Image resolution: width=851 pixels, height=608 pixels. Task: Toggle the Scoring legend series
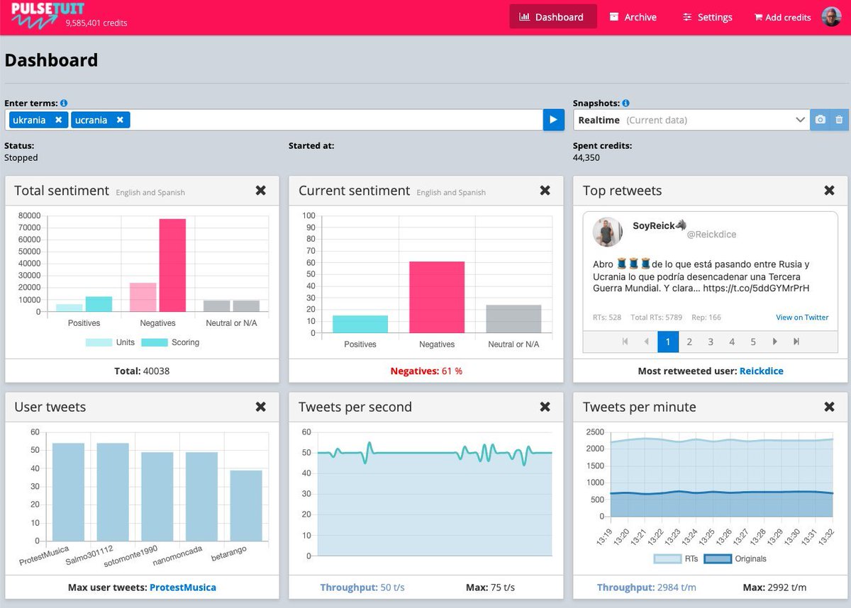pos(170,342)
